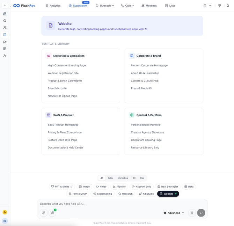
Task: Expand the Advanced mode dropdown
Action: click(x=174, y=213)
